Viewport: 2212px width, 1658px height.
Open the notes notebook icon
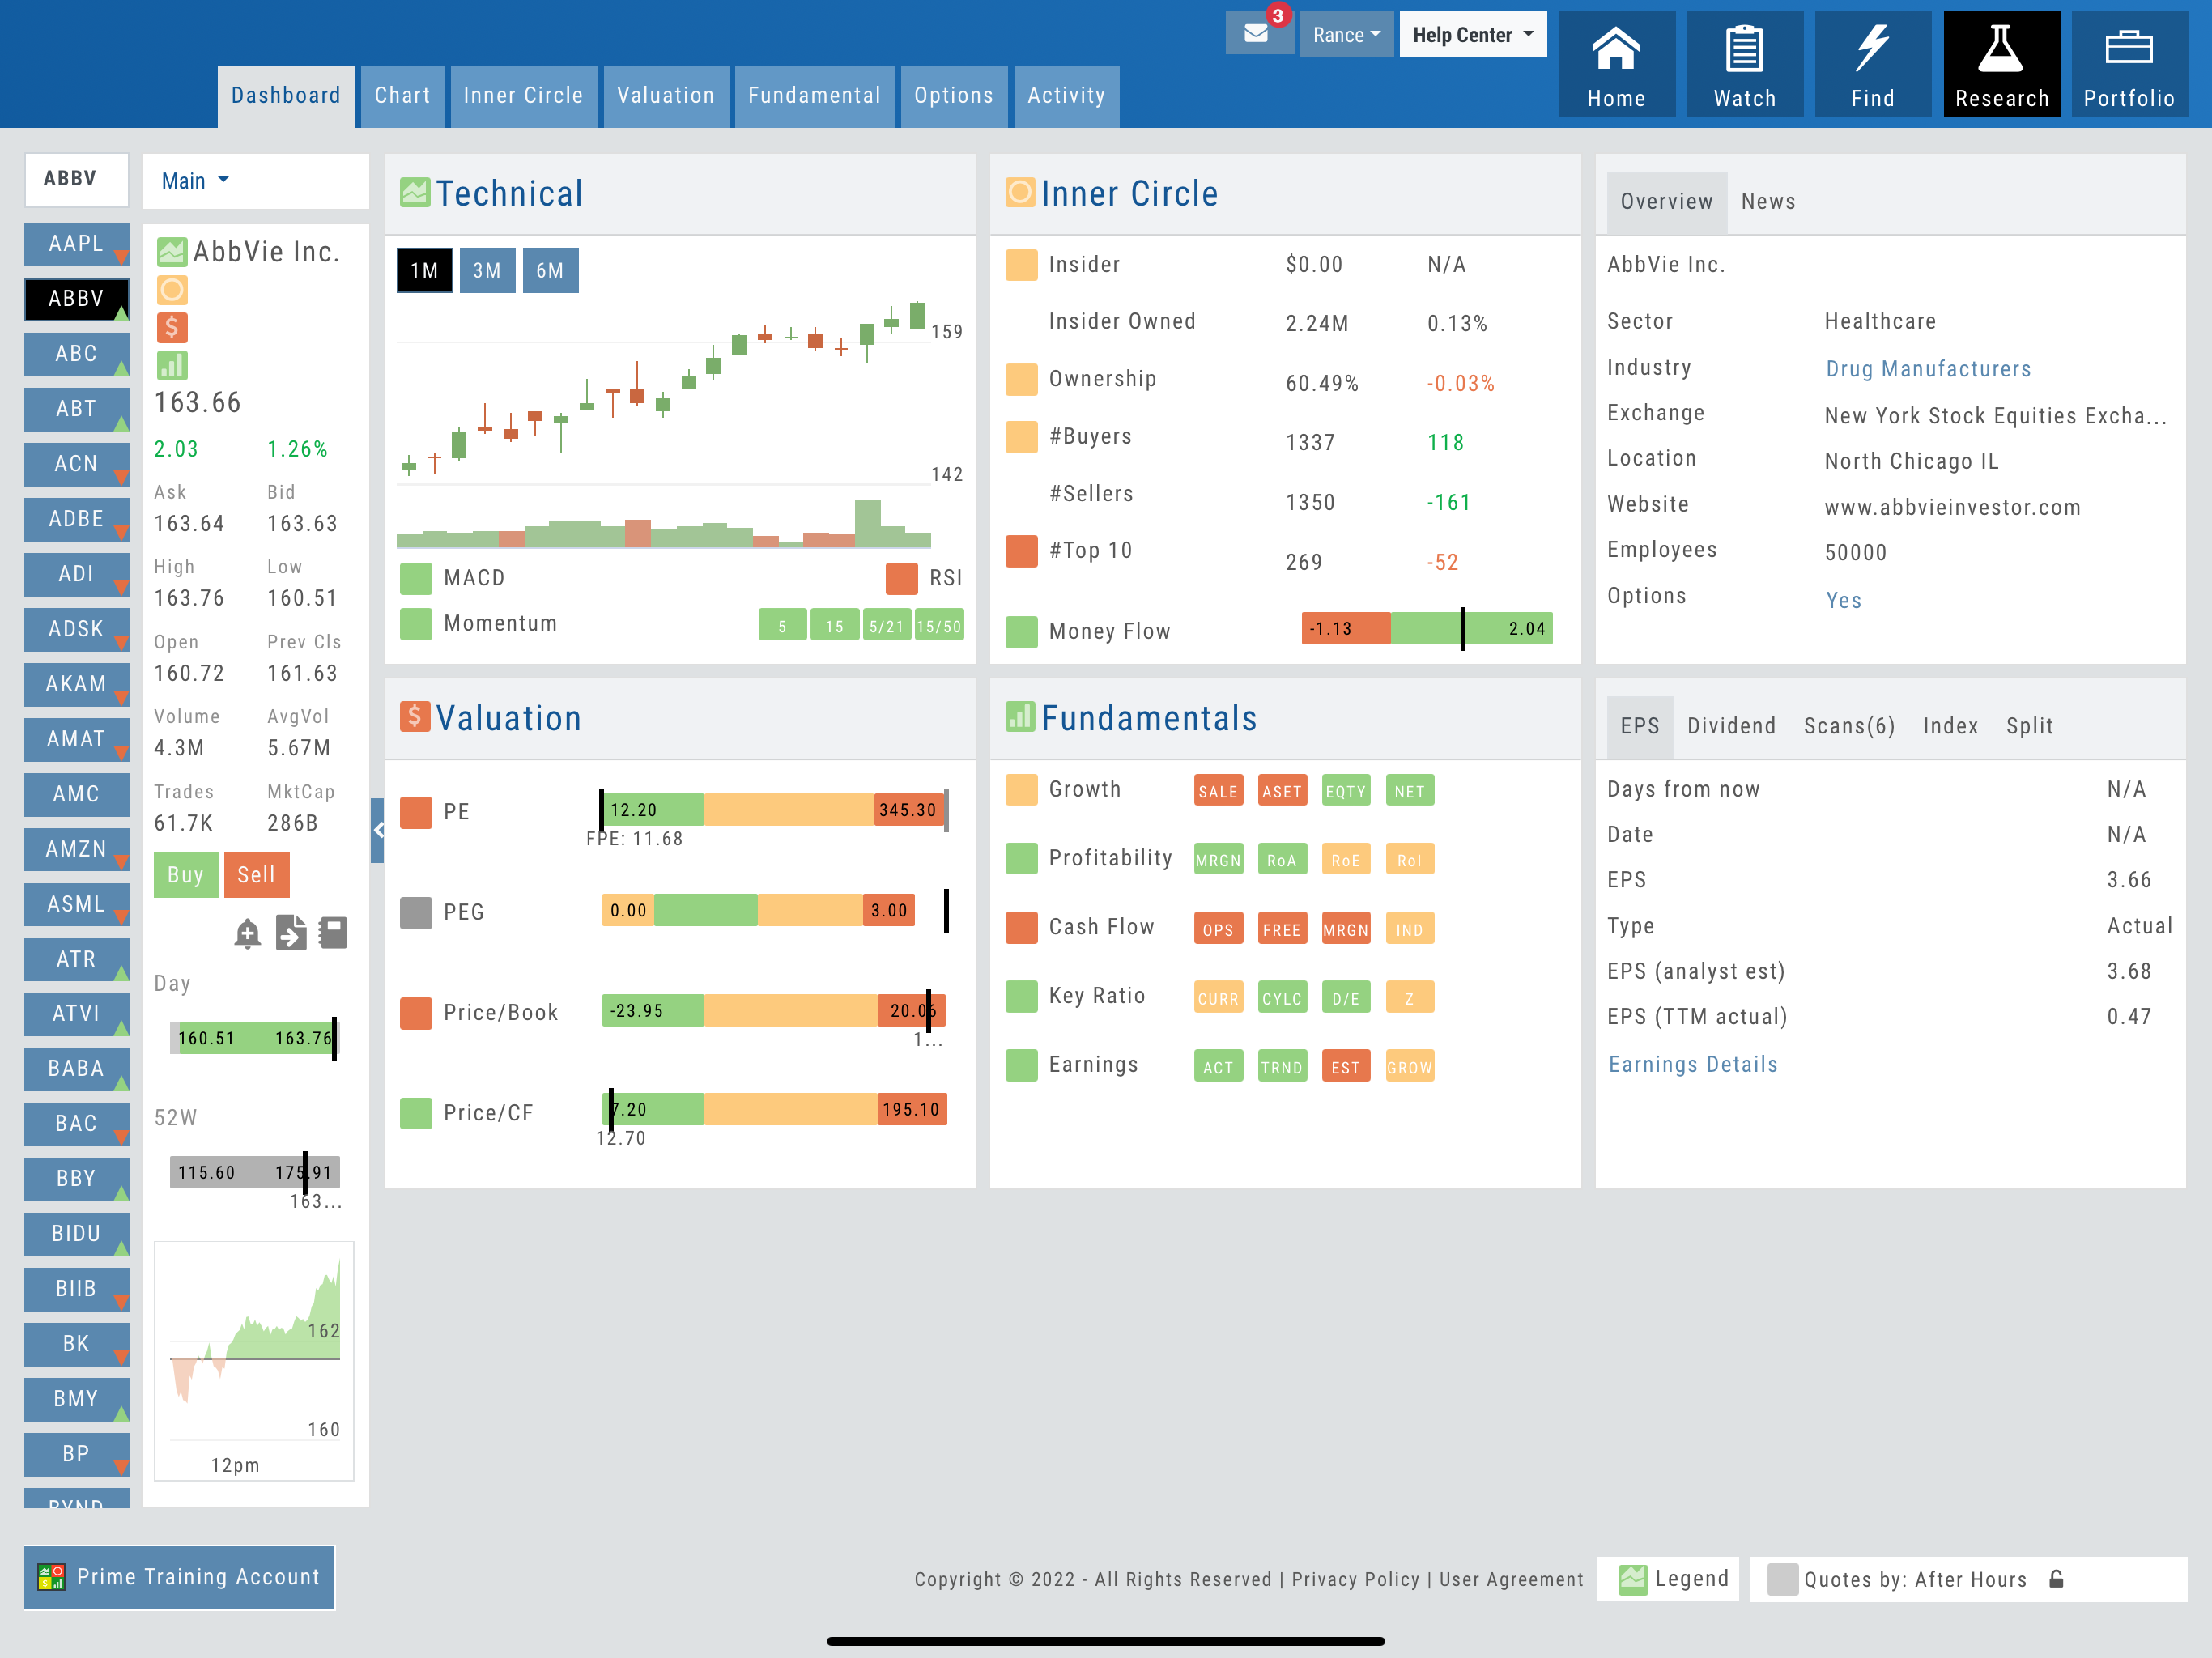pos(333,933)
